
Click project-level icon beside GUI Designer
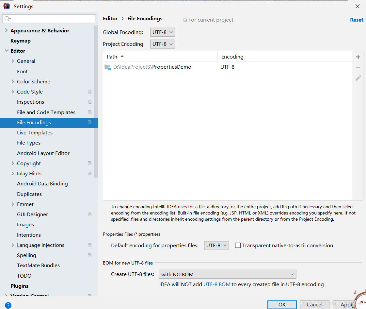[90, 214]
